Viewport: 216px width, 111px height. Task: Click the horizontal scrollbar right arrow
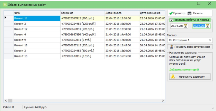pyautogui.click(x=163, y=101)
